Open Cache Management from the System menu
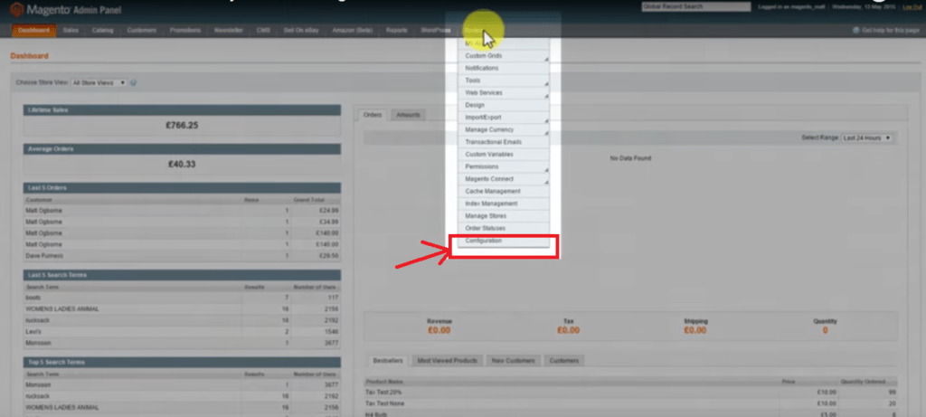Screen dimensions: 926x417 [504, 192]
